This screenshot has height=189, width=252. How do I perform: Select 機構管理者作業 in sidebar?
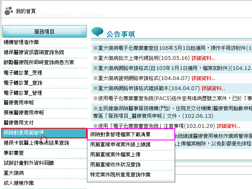[x=21, y=42]
